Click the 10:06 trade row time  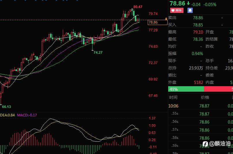173,106
